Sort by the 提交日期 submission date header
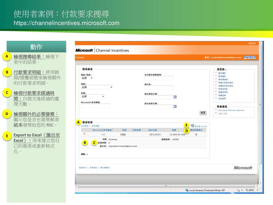The width and height of the screenshot is (273, 205). (153, 130)
